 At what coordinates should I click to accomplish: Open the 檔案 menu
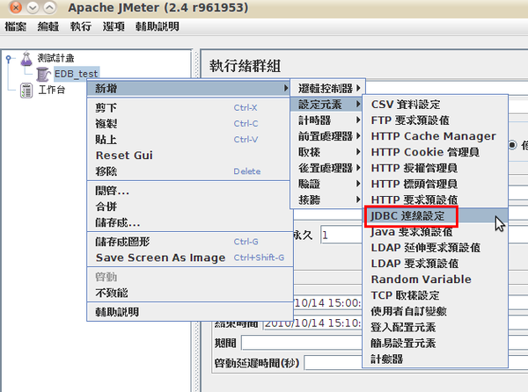point(16,26)
